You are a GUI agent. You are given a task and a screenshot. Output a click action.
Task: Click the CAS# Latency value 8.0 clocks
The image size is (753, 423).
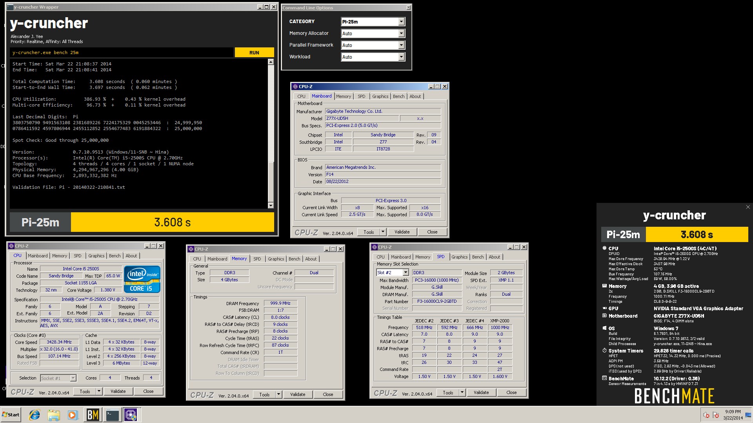[280, 317]
